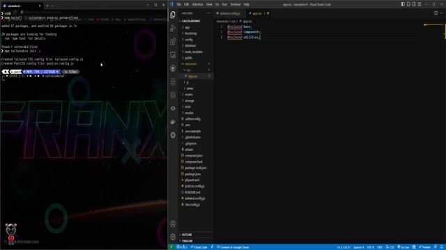Open the Edit menu
This screenshot has width=446, height=250.
[x=186, y=4]
